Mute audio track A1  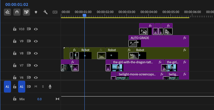click(x=36, y=87)
